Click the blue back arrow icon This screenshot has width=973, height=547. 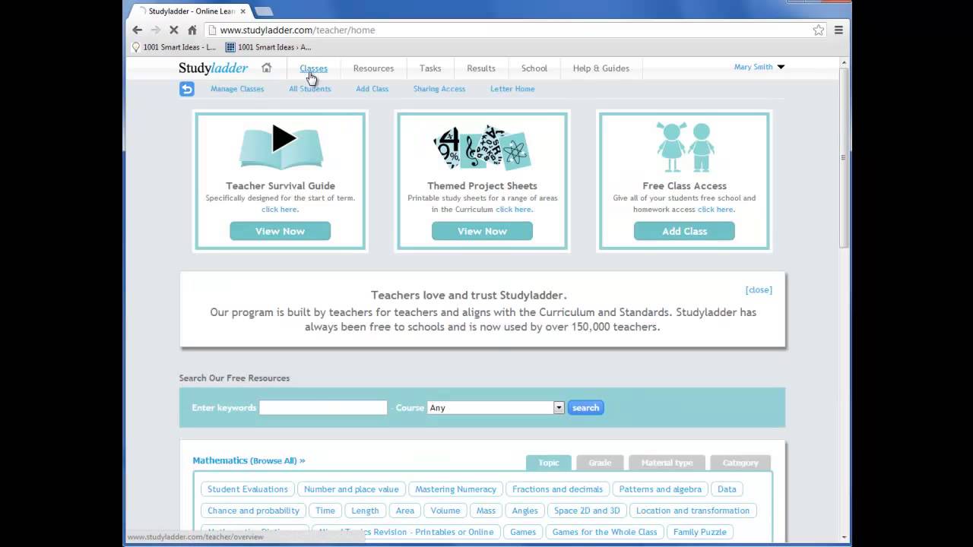point(187,89)
